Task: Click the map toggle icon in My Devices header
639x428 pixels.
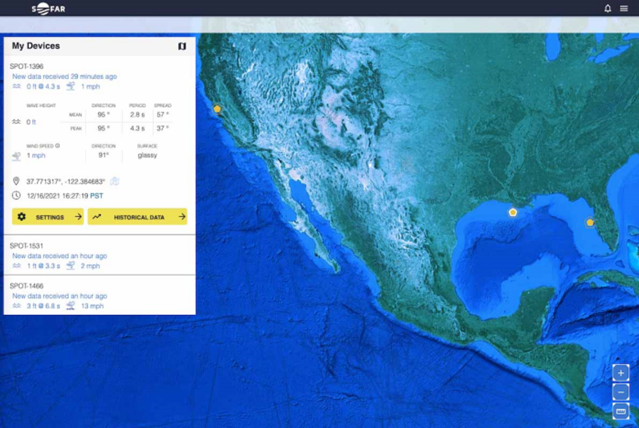Action: [x=182, y=46]
